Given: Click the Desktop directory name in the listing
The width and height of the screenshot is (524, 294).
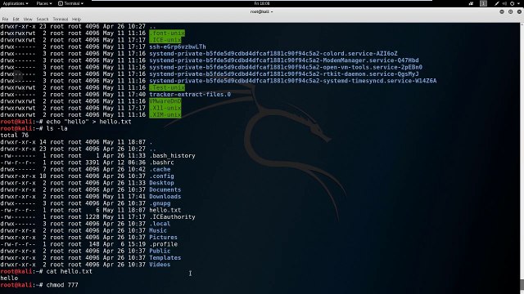Looking at the screenshot, I should (161, 183).
